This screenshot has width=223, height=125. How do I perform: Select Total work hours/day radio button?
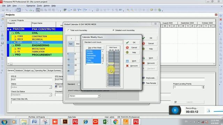coord(69,30)
